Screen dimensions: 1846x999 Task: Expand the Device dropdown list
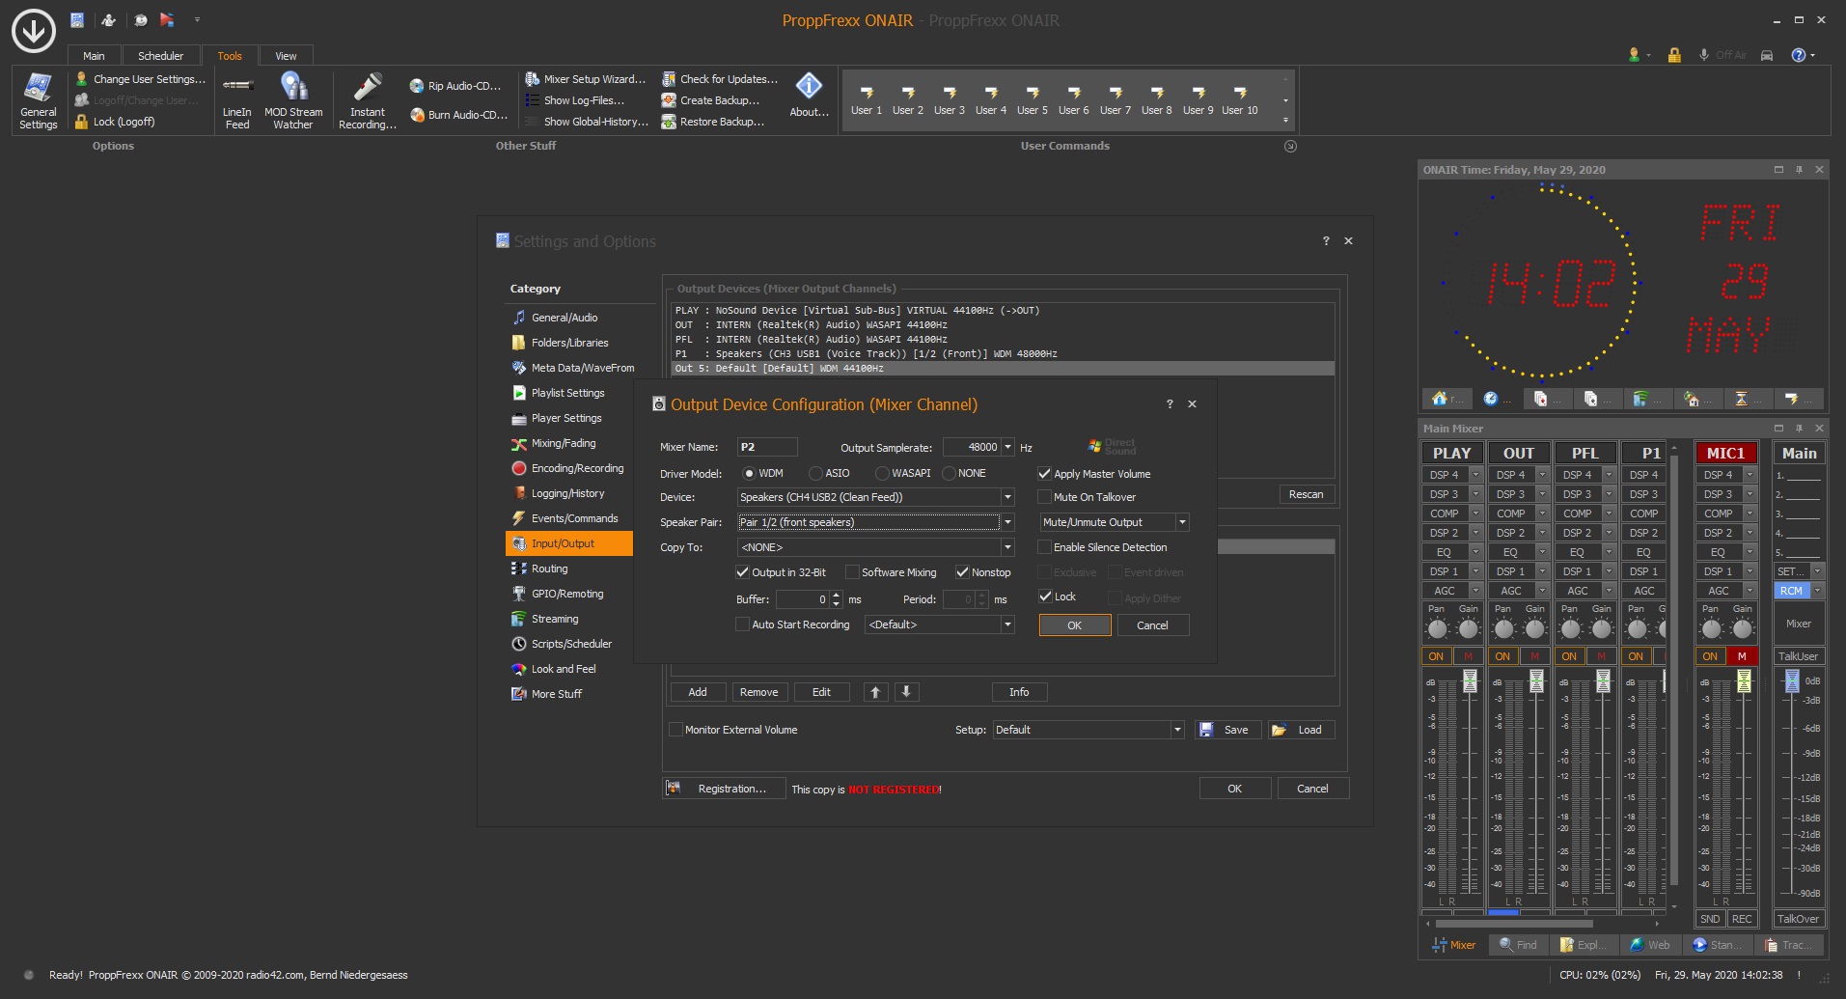1007,497
